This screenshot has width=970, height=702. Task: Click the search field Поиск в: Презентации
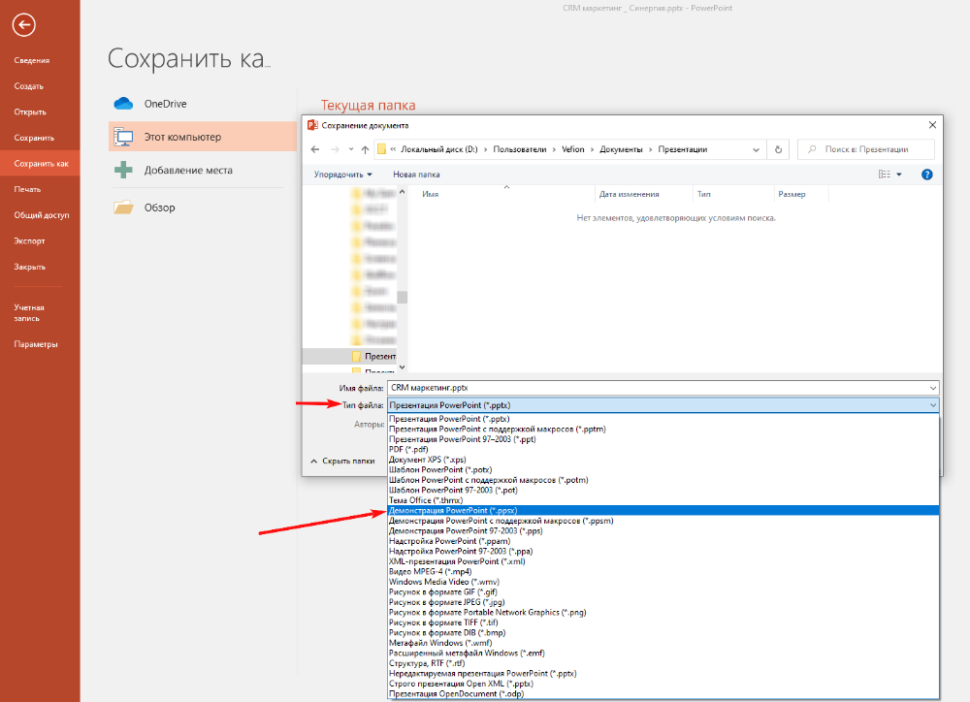(866, 149)
